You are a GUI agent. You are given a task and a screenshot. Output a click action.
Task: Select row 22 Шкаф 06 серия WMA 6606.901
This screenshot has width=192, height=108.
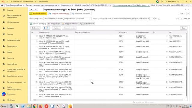108,95
